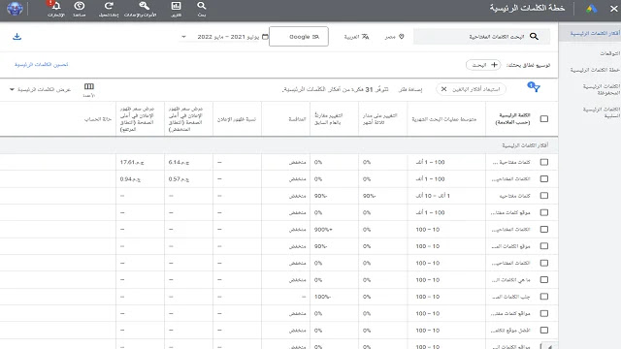Sort by the keyword (الكلمة الرئيسية) column header
The width and height of the screenshot is (621, 349).
[x=512, y=118]
